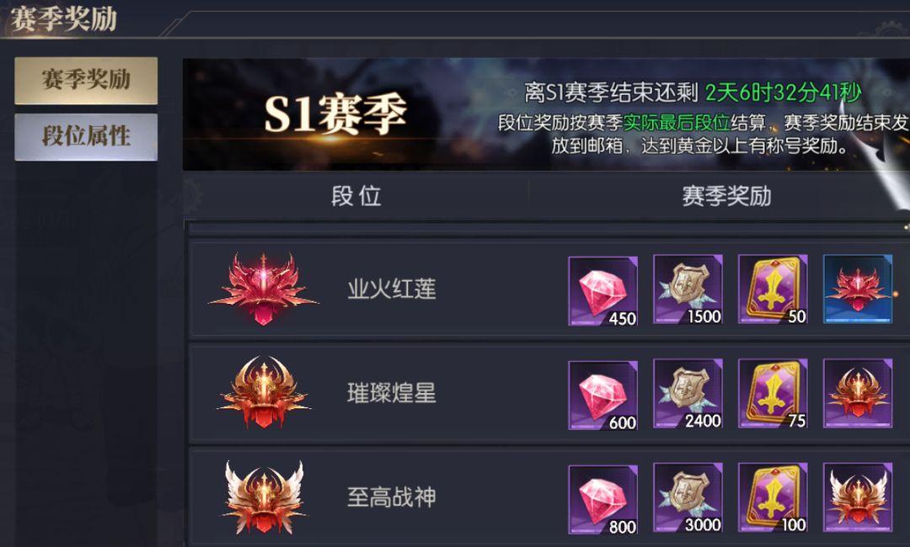Image resolution: width=910 pixels, height=547 pixels.
Task: Click the 600 pink gem reward
Action: (x=603, y=396)
